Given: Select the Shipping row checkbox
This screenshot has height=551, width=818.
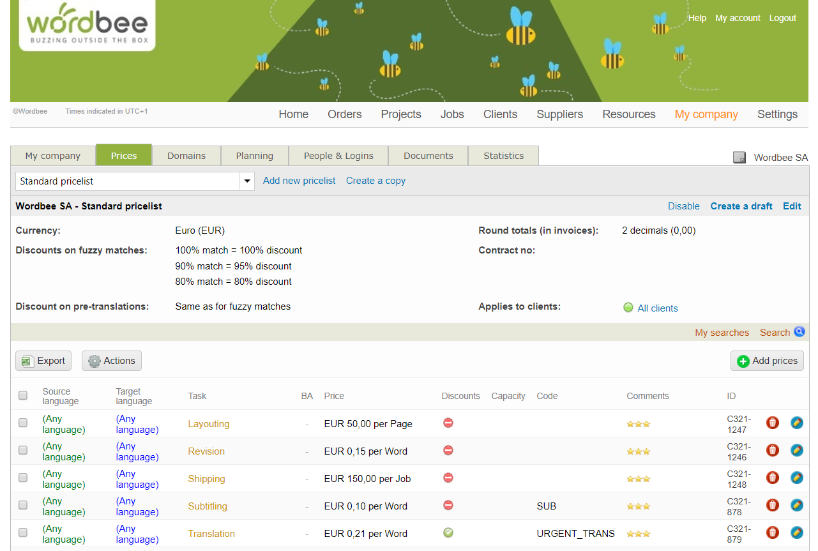Looking at the screenshot, I should click(x=23, y=478).
